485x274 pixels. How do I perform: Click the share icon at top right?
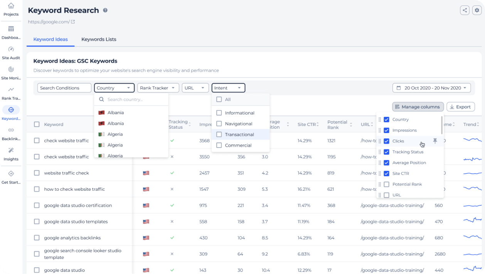coord(465,10)
